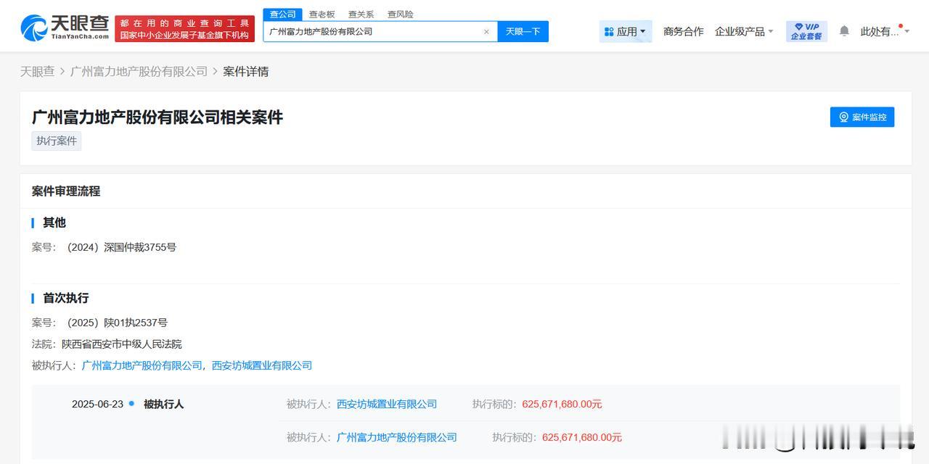Click the timeline dot beside 2025-06-23
The width and height of the screenshot is (929, 464).
pos(131,403)
